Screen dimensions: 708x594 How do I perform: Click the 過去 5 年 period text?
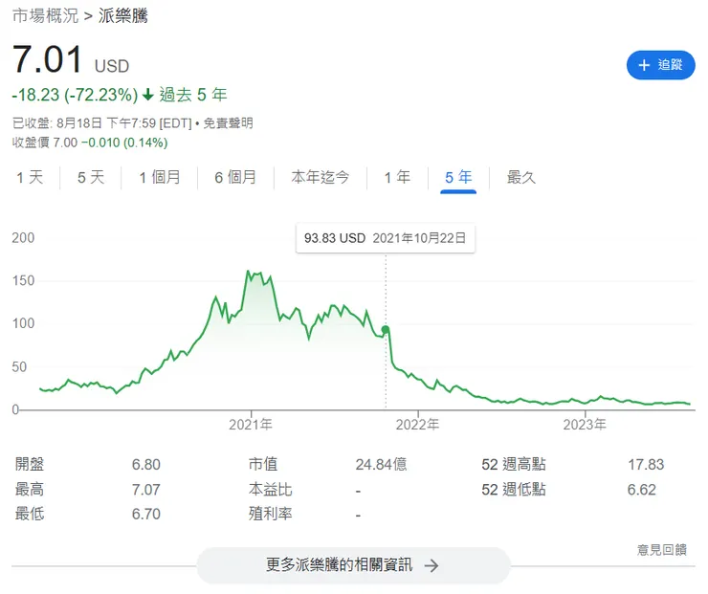click(193, 95)
